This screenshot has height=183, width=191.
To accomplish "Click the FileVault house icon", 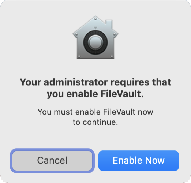I will (95, 37).
